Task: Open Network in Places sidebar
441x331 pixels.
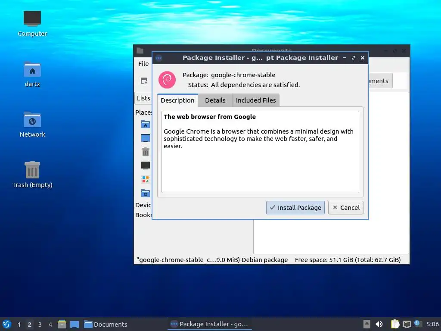Action: click(146, 193)
